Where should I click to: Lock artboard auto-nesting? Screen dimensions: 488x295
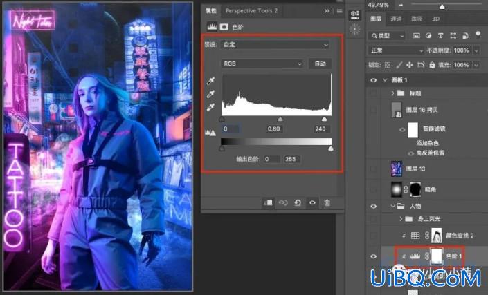421,65
